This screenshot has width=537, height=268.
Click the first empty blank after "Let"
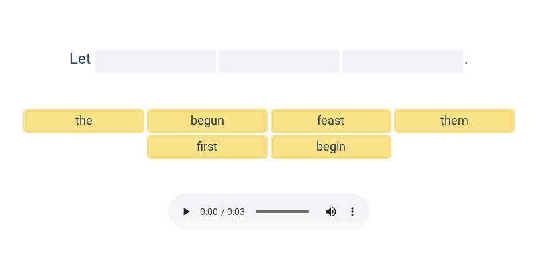(x=156, y=61)
